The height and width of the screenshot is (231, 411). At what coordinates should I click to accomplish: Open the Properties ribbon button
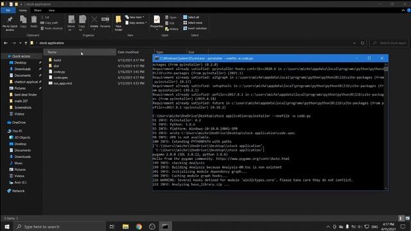(x=157, y=22)
